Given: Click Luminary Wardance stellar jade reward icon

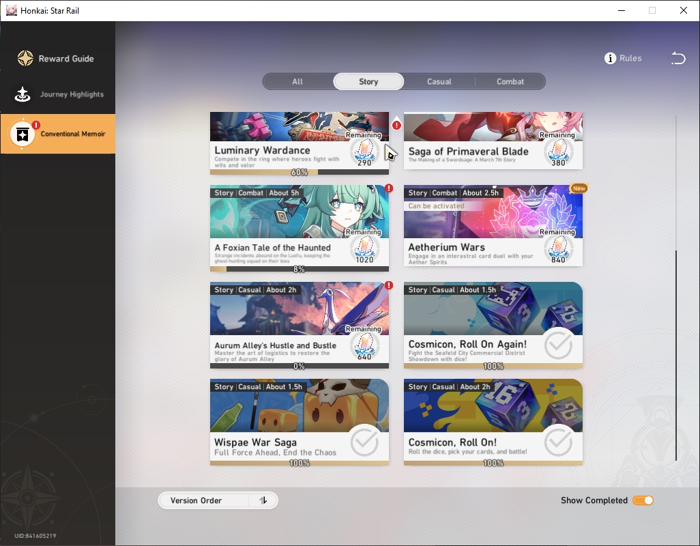Looking at the screenshot, I should pyautogui.click(x=364, y=152).
